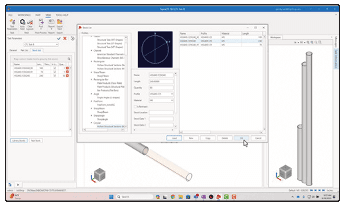Remove the stock row with length 100
This screenshot has width=346, height=207.
(67, 68)
